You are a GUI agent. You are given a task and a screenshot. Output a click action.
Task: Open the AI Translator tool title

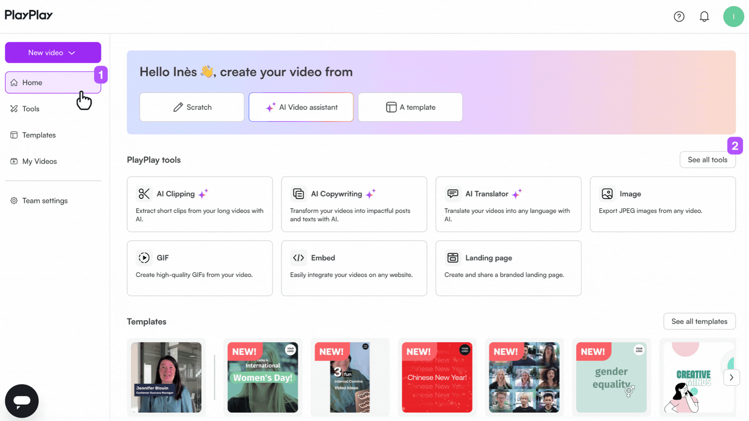[486, 194]
